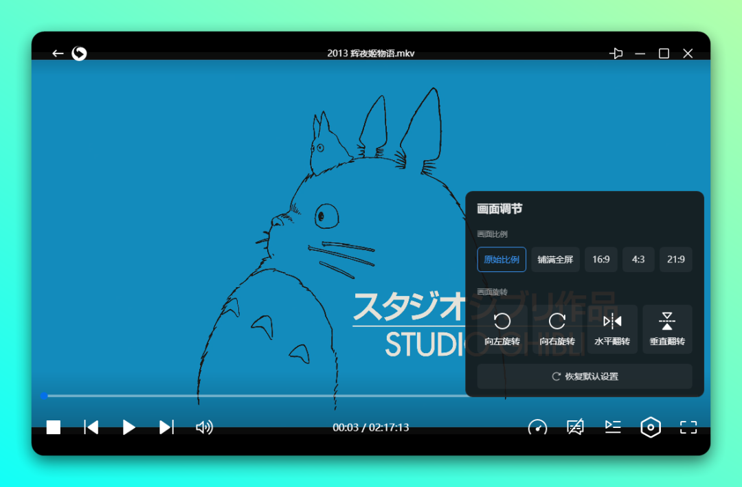Play the paused video
This screenshot has height=487, width=742.
(x=128, y=427)
